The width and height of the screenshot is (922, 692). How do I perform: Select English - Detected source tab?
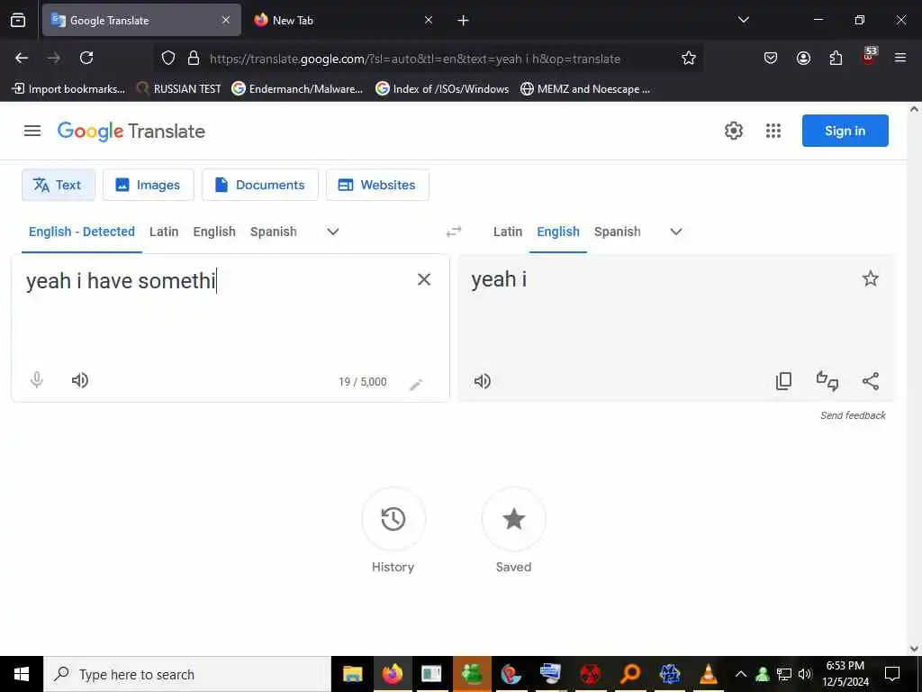click(82, 232)
